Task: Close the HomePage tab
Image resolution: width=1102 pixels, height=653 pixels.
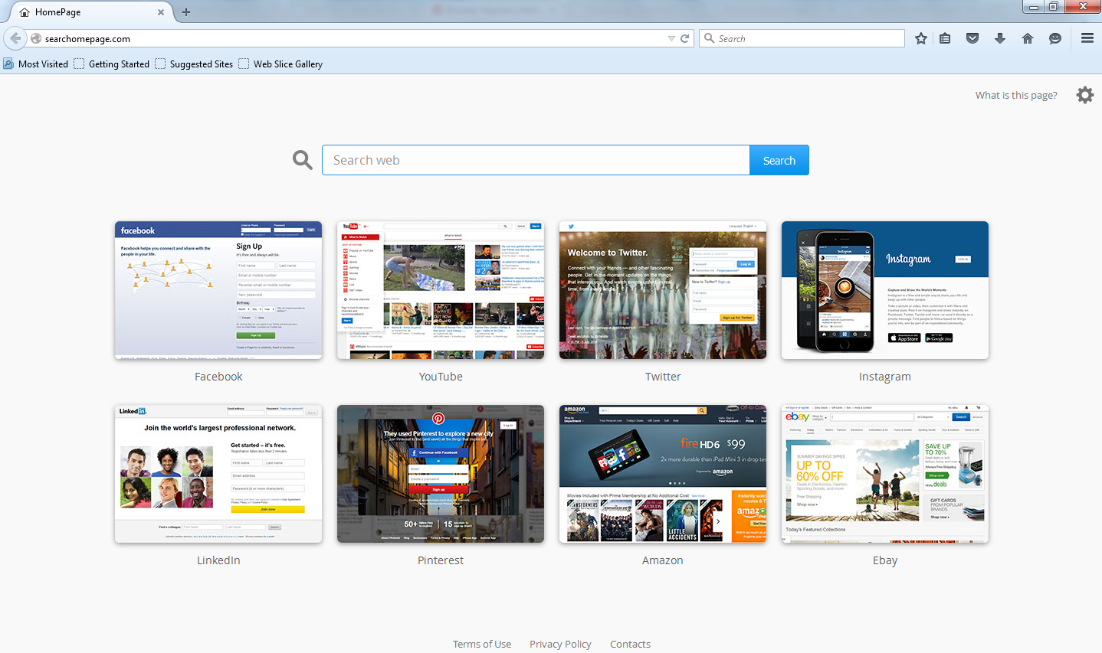Action: click(x=161, y=11)
